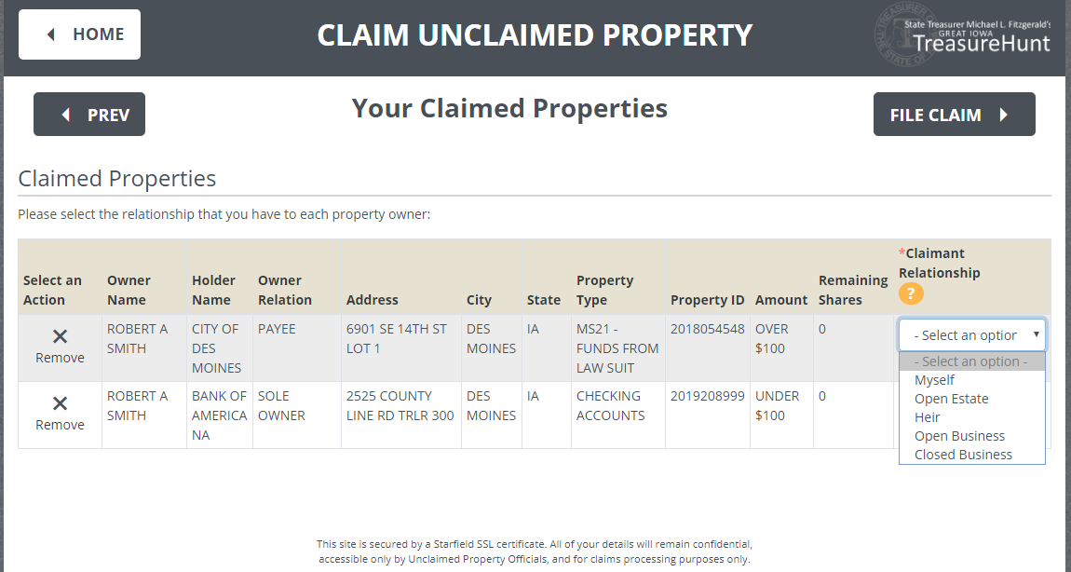Viewport: 1071px width, 572px height.
Task: Choose 'Open Business' relationship option
Action: point(959,436)
